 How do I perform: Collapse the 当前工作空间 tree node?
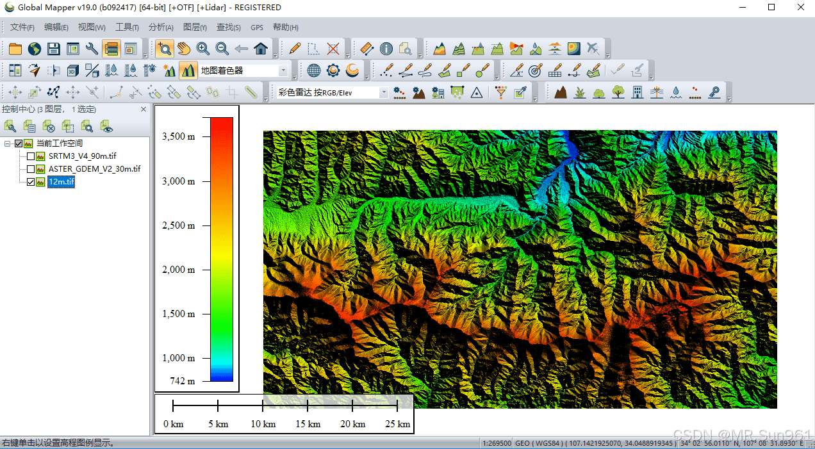coord(7,143)
